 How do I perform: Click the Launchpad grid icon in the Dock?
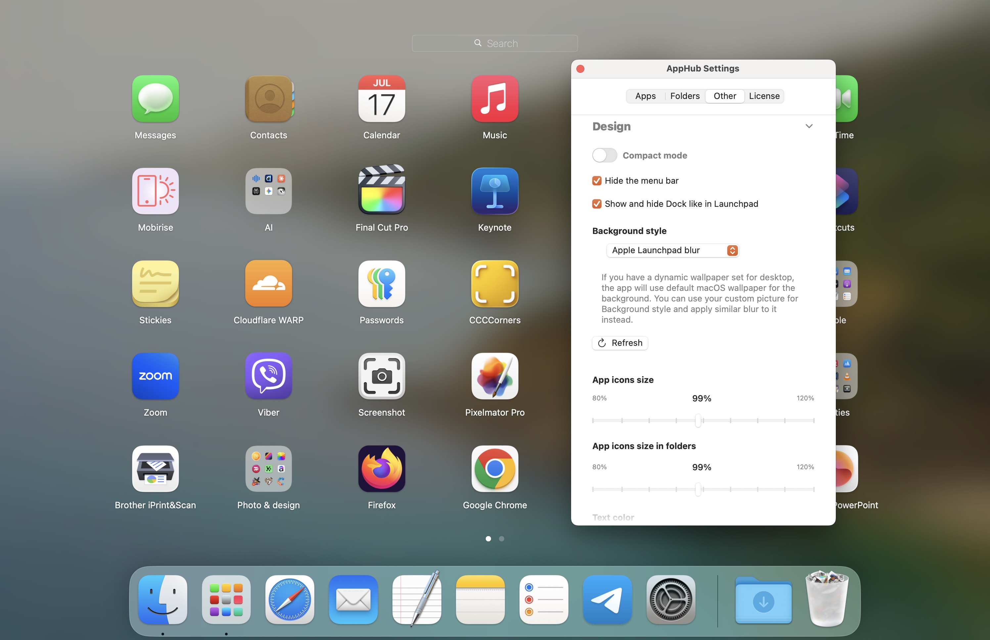click(226, 600)
